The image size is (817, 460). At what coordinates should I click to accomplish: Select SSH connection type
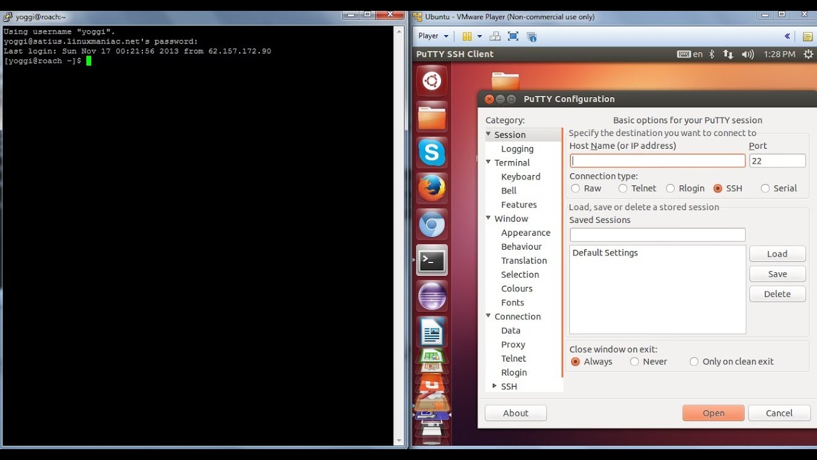(x=718, y=188)
